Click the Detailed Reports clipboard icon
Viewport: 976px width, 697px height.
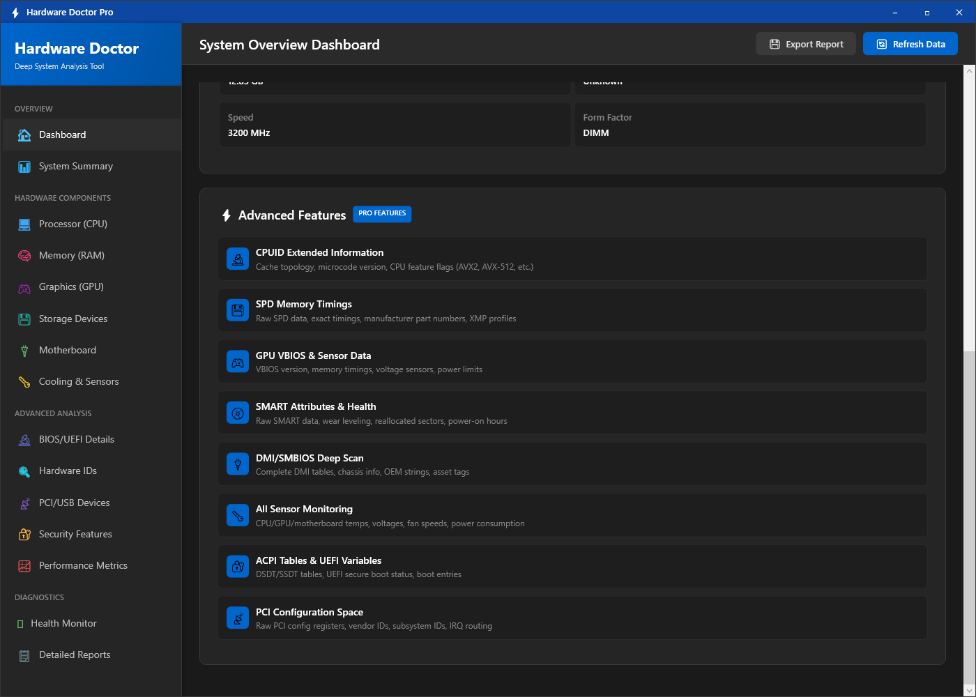click(24, 655)
